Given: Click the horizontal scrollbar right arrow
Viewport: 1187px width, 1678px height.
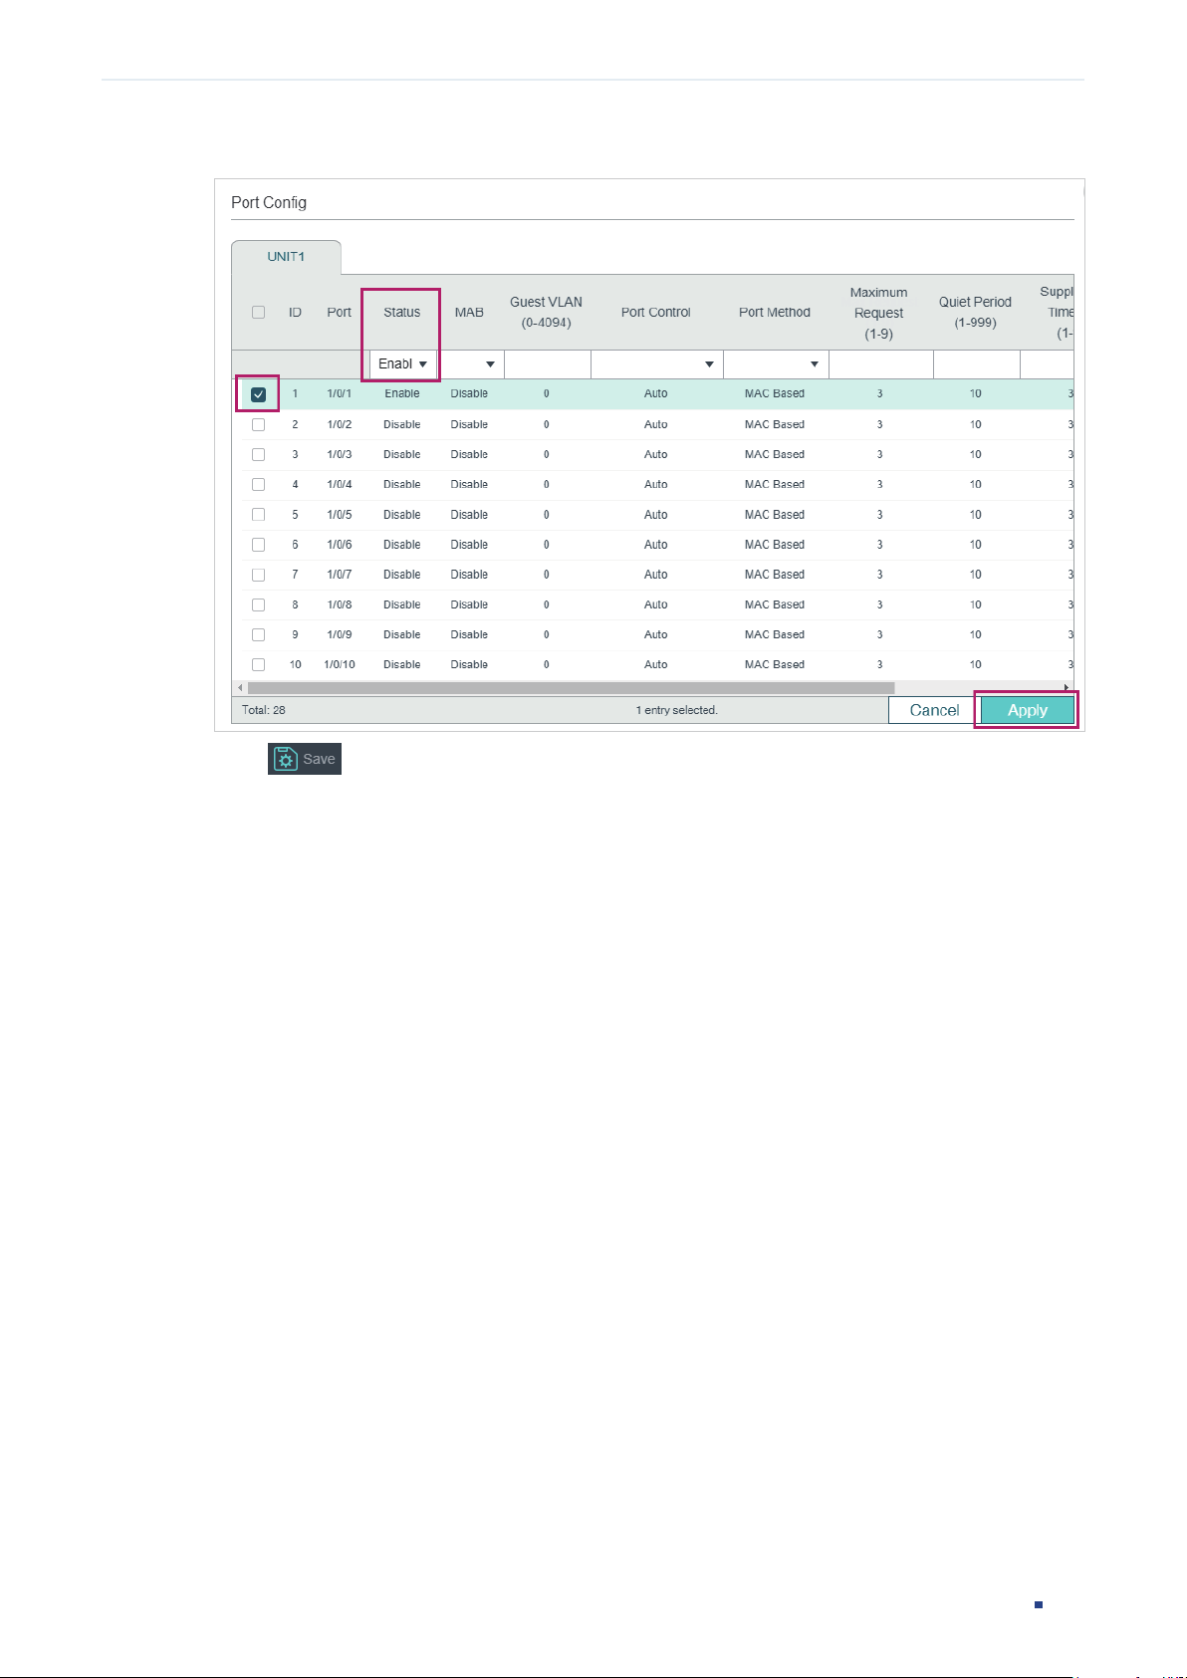Looking at the screenshot, I should tap(1067, 688).
